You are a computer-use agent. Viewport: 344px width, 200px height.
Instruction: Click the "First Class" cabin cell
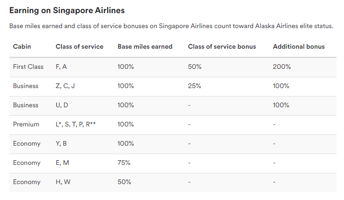28,67
